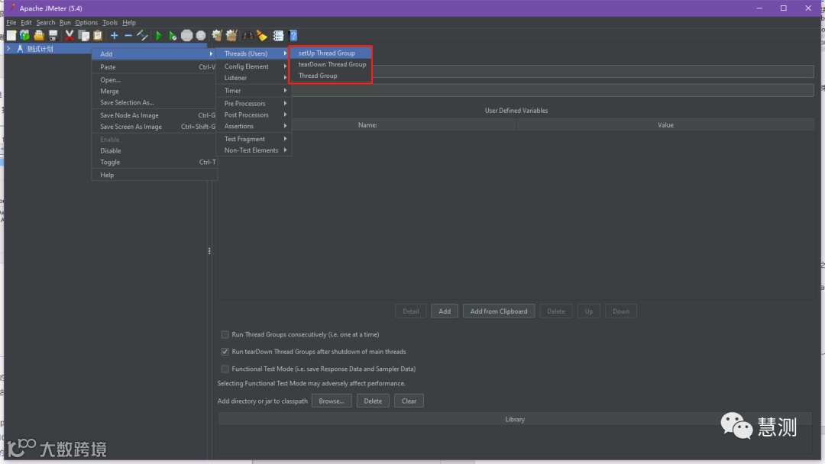This screenshot has width=825, height=464.
Task: Choose Save Screen As Image
Action: click(154, 127)
